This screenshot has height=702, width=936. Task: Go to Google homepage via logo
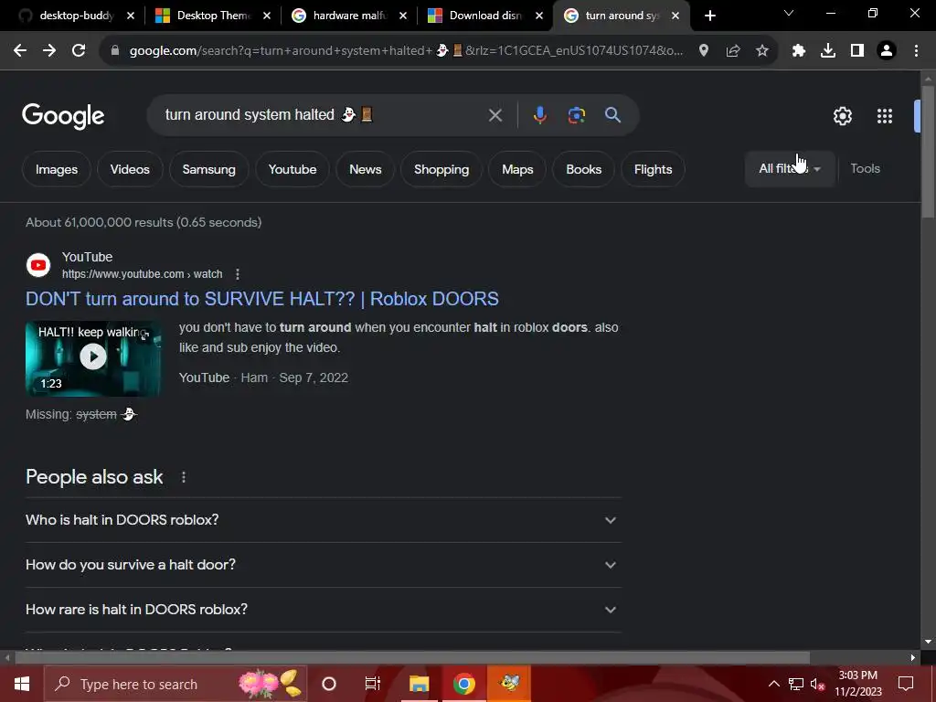[63, 116]
